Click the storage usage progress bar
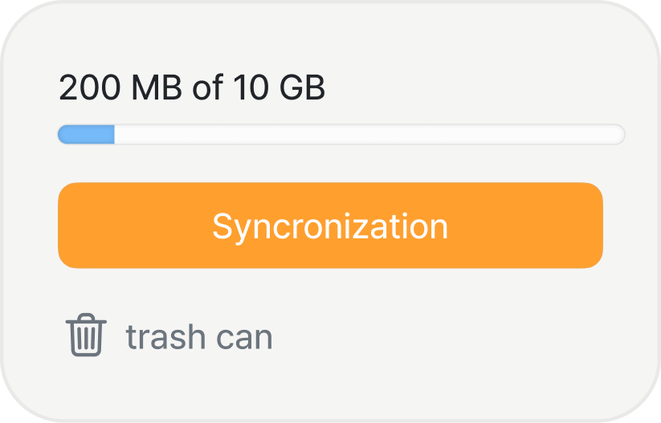Viewport: 661px width, 423px height. pyautogui.click(x=341, y=135)
